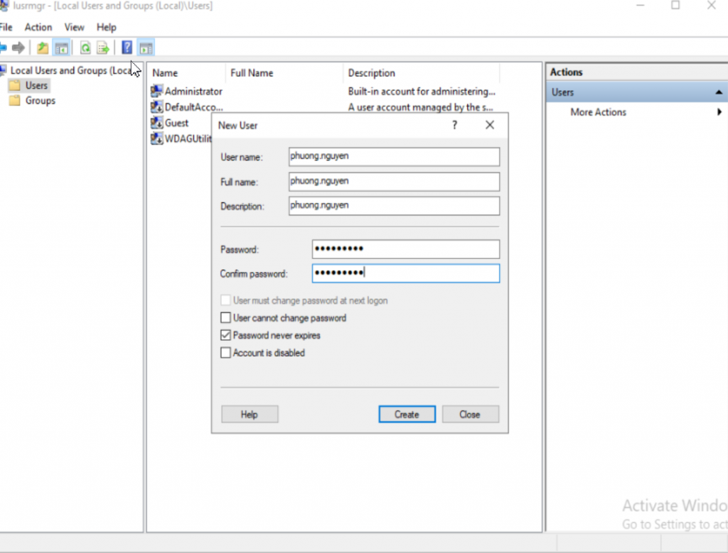Image resolution: width=728 pixels, height=553 pixels.
Task: Click inside the Confirm password field
Action: [405, 273]
